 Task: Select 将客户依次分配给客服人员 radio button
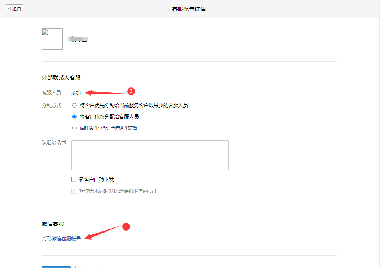[x=75, y=117]
